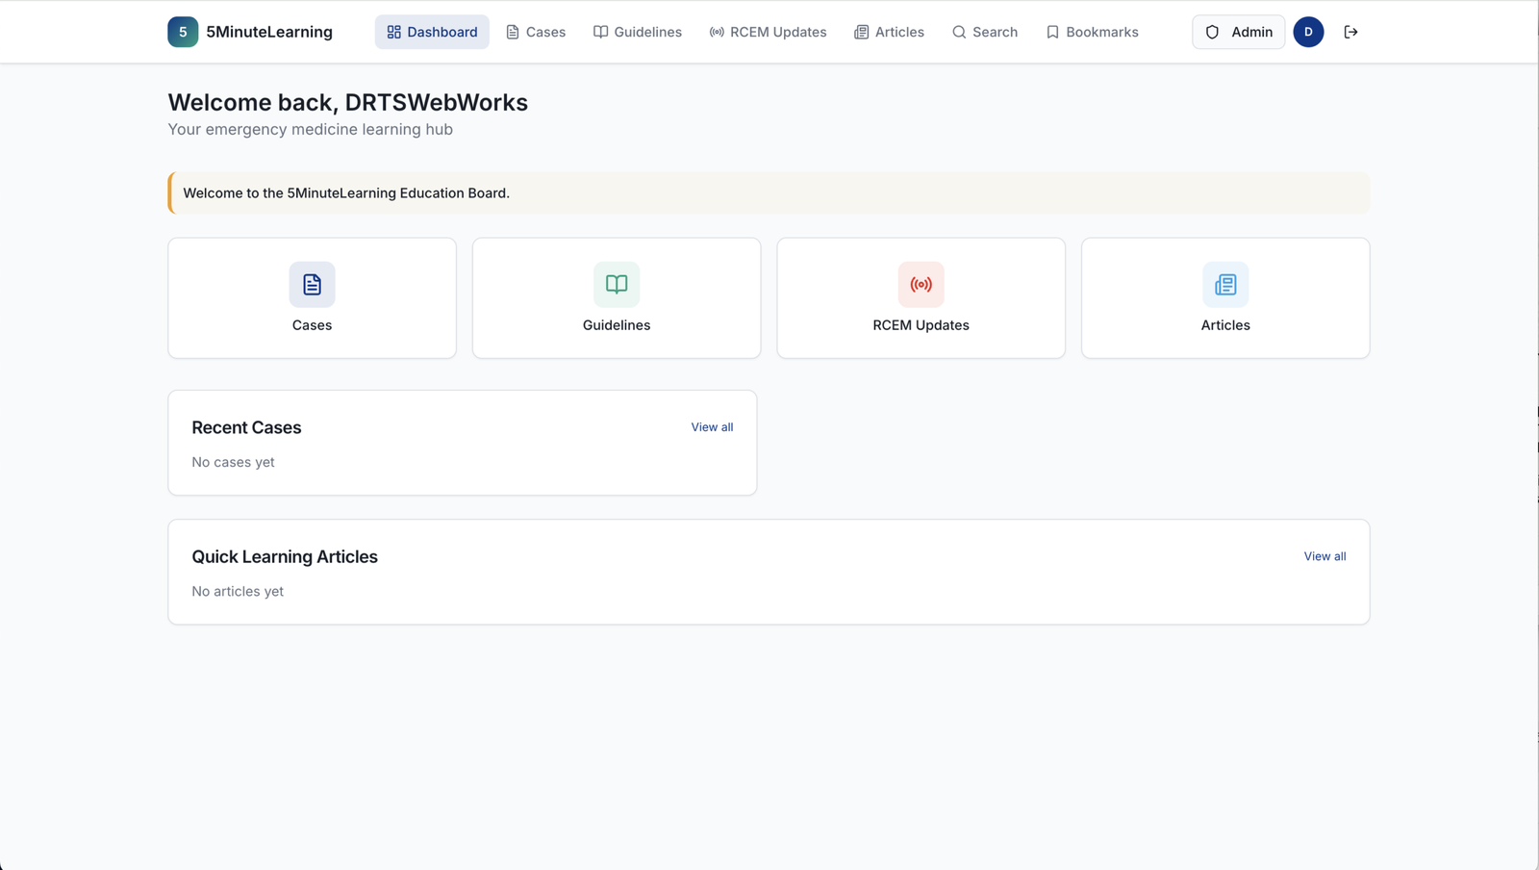The height and width of the screenshot is (870, 1539).
Task: Open Cases in the top navigation
Action: point(536,32)
